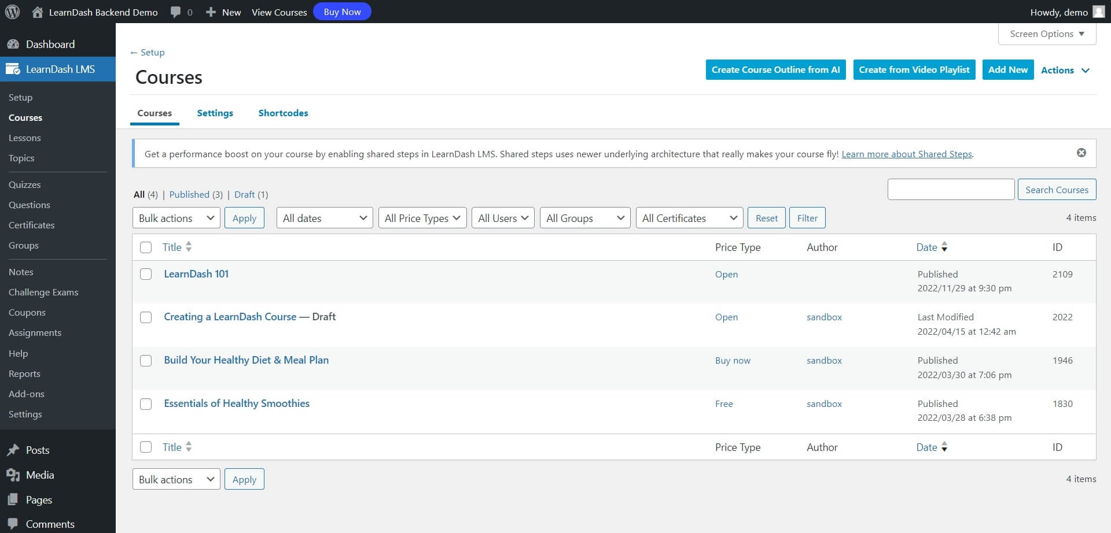Viewport: 1111px width, 533px height.
Task: Click the Media library icon in sidebar
Action: click(13, 475)
